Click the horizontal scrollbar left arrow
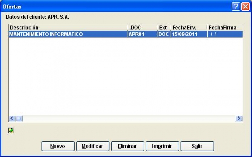The image size is (252, 157). 12,119
